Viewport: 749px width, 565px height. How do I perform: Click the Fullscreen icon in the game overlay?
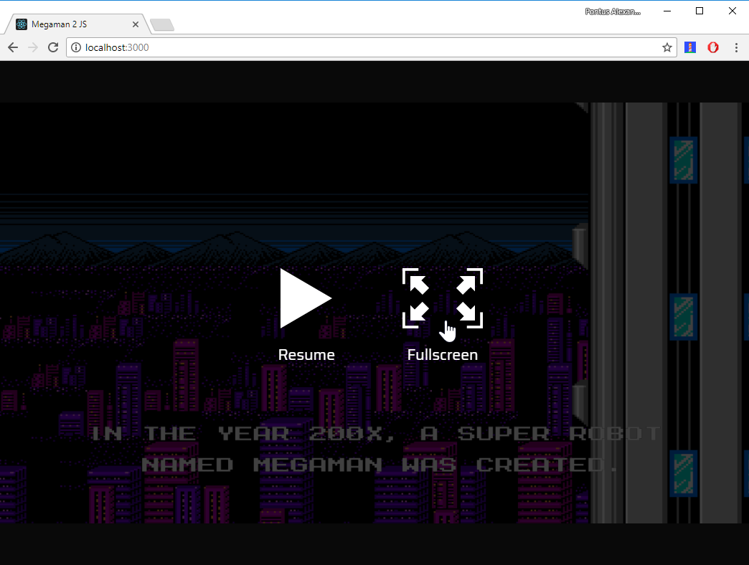(x=442, y=298)
